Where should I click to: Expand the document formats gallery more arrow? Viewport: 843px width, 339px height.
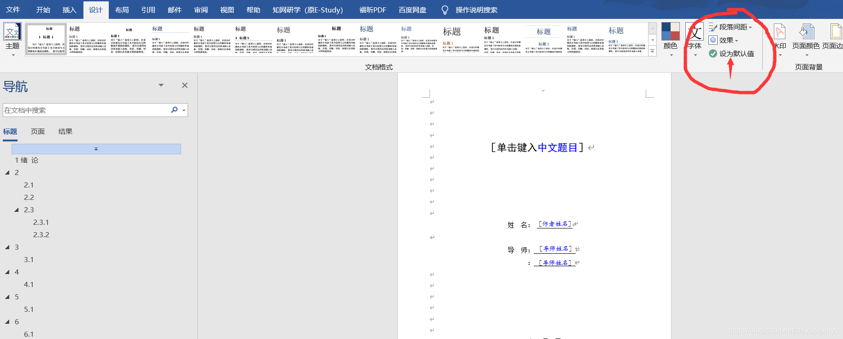(x=652, y=52)
